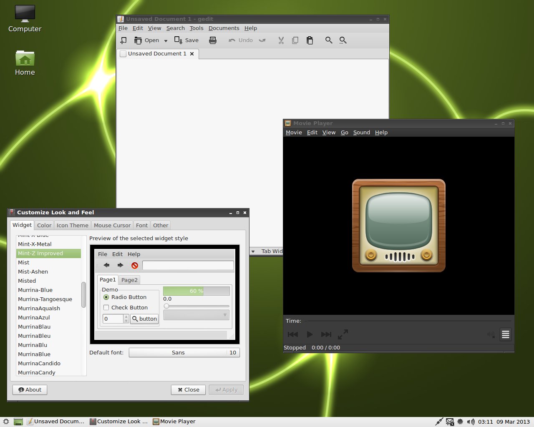Toggle the Check Button in widget preview
Screen dimensions: 534x427
(x=106, y=307)
